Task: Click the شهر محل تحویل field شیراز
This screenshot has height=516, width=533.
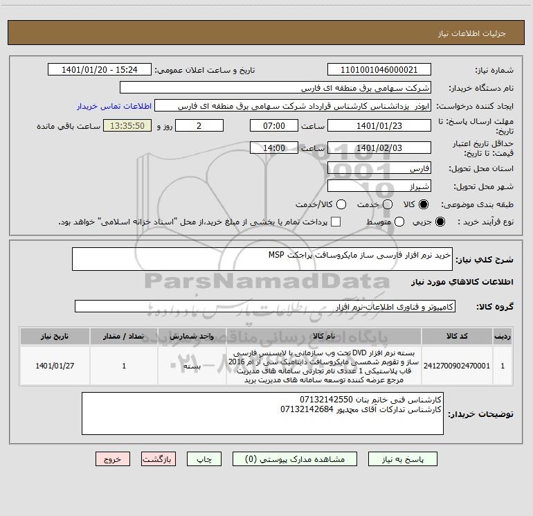Action: pos(379,186)
